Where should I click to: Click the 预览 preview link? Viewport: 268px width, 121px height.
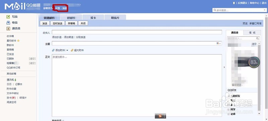coord(245,23)
